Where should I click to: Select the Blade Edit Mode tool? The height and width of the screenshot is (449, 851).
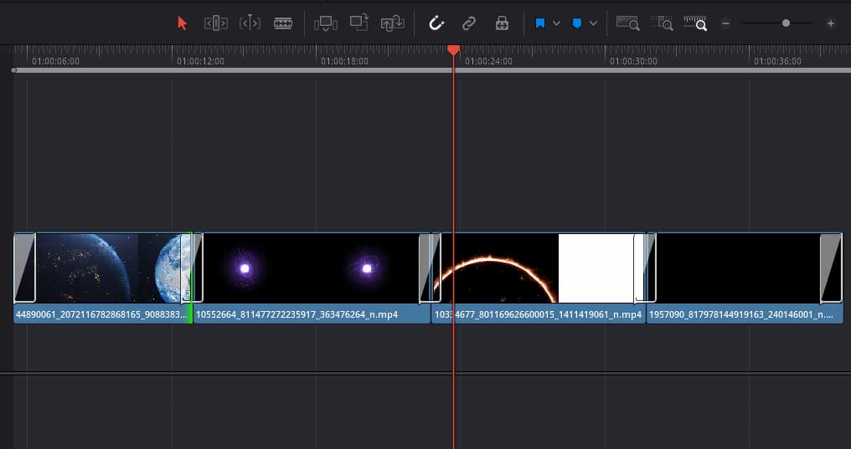283,23
